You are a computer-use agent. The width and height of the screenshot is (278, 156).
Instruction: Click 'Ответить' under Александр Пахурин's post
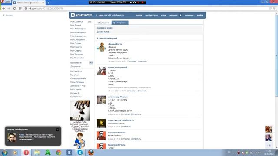[x=136, y=114]
